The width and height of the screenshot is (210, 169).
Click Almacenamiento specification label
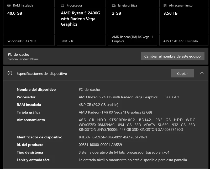(31, 120)
